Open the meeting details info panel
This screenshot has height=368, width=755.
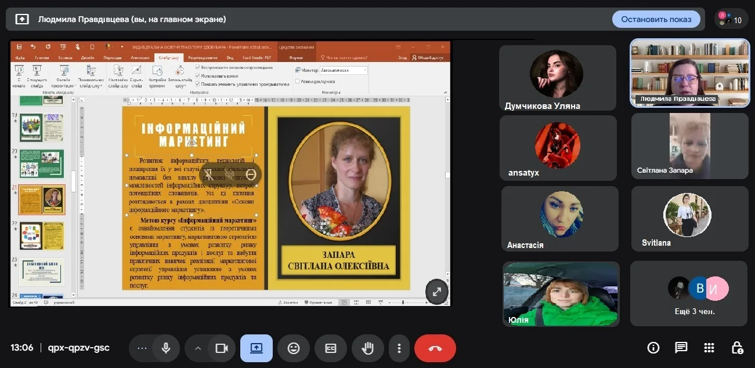pos(653,348)
